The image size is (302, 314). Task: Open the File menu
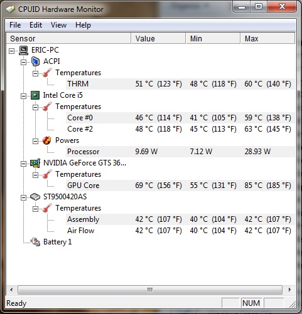pyautogui.click(x=15, y=25)
